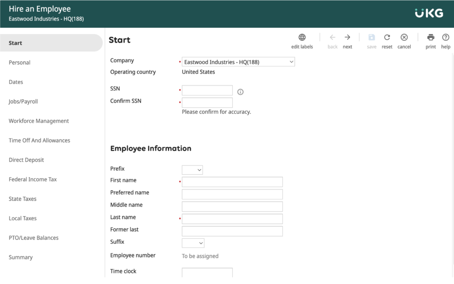Expand the Suffix dropdown

(193, 243)
